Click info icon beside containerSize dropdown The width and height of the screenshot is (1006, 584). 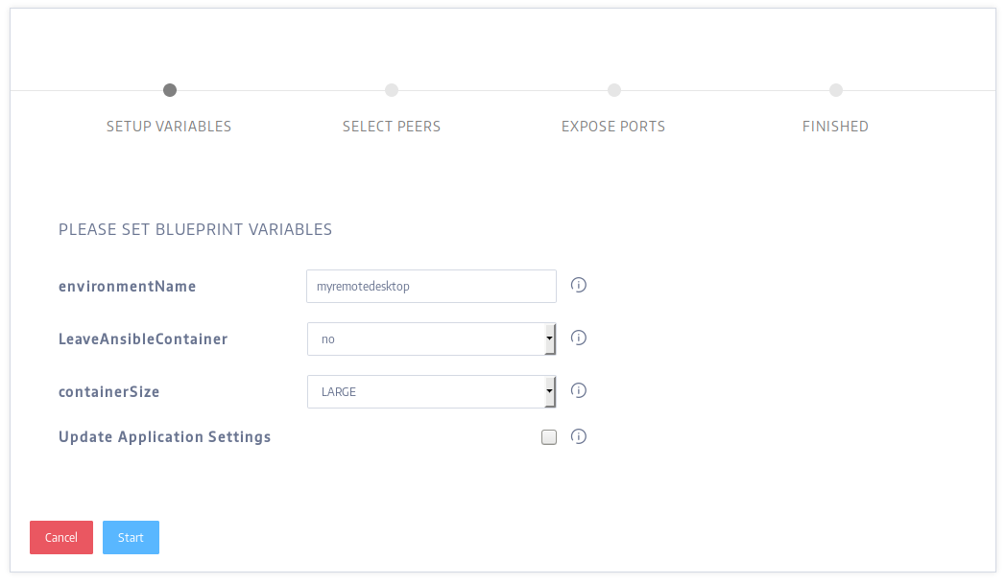point(578,389)
